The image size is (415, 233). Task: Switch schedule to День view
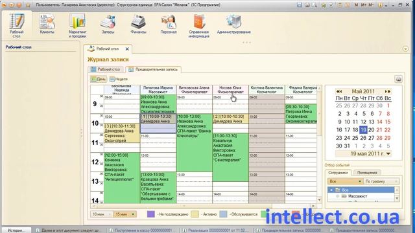pos(98,79)
